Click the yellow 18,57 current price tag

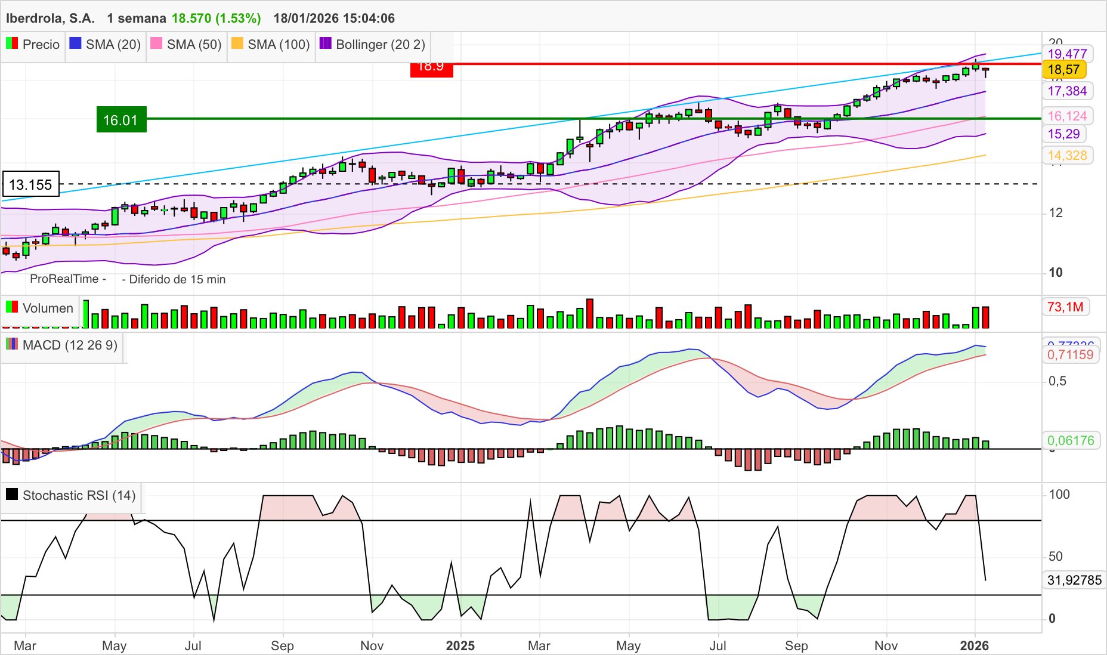1064,70
